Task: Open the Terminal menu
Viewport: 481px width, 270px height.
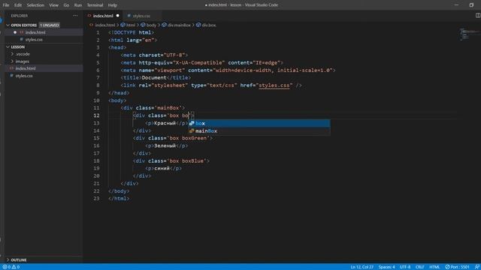Action: [95, 5]
